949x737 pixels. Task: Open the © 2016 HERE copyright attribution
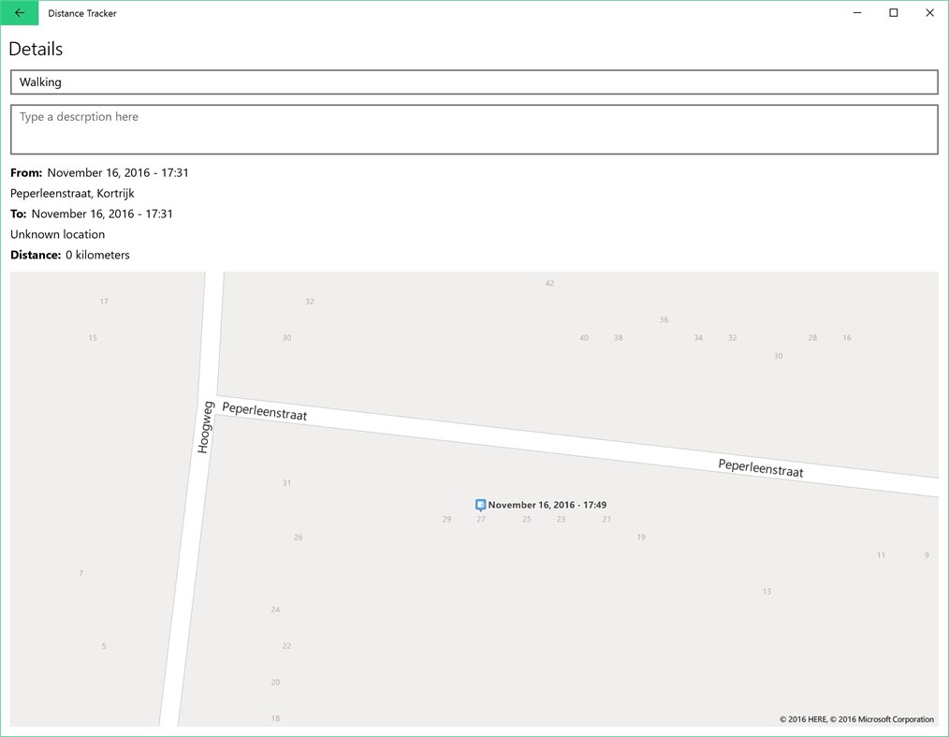pyautogui.click(x=803, y=719)
